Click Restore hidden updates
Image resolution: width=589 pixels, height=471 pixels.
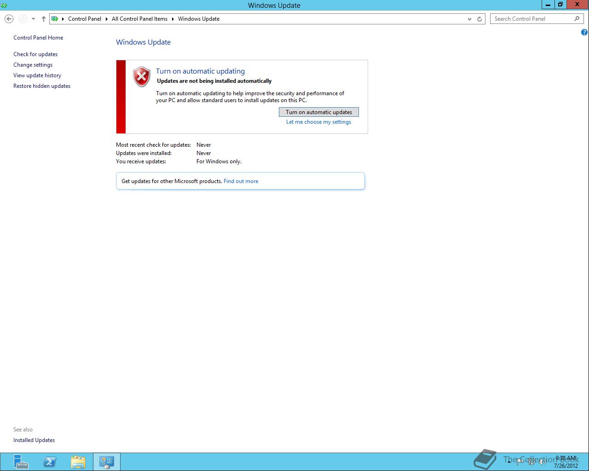tap(42, 86)
